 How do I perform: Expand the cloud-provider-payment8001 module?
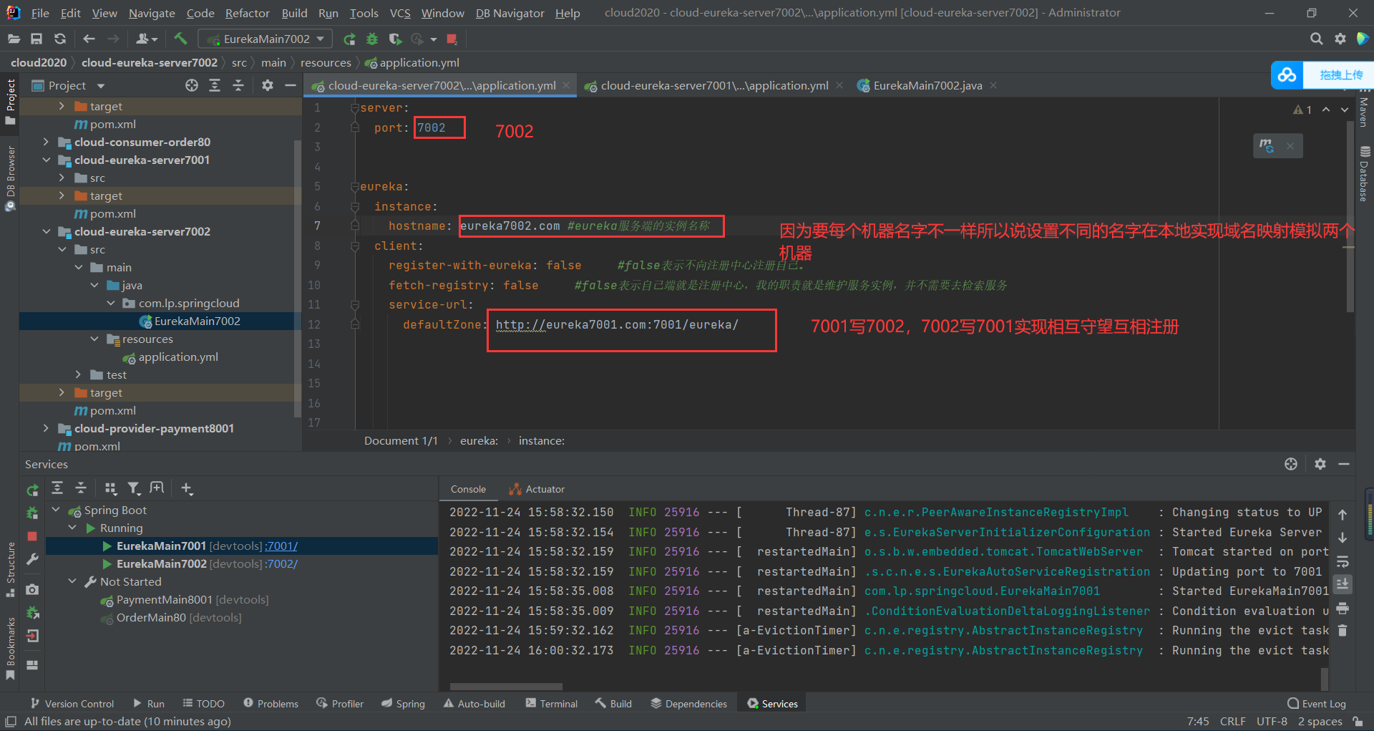(46, 428)
